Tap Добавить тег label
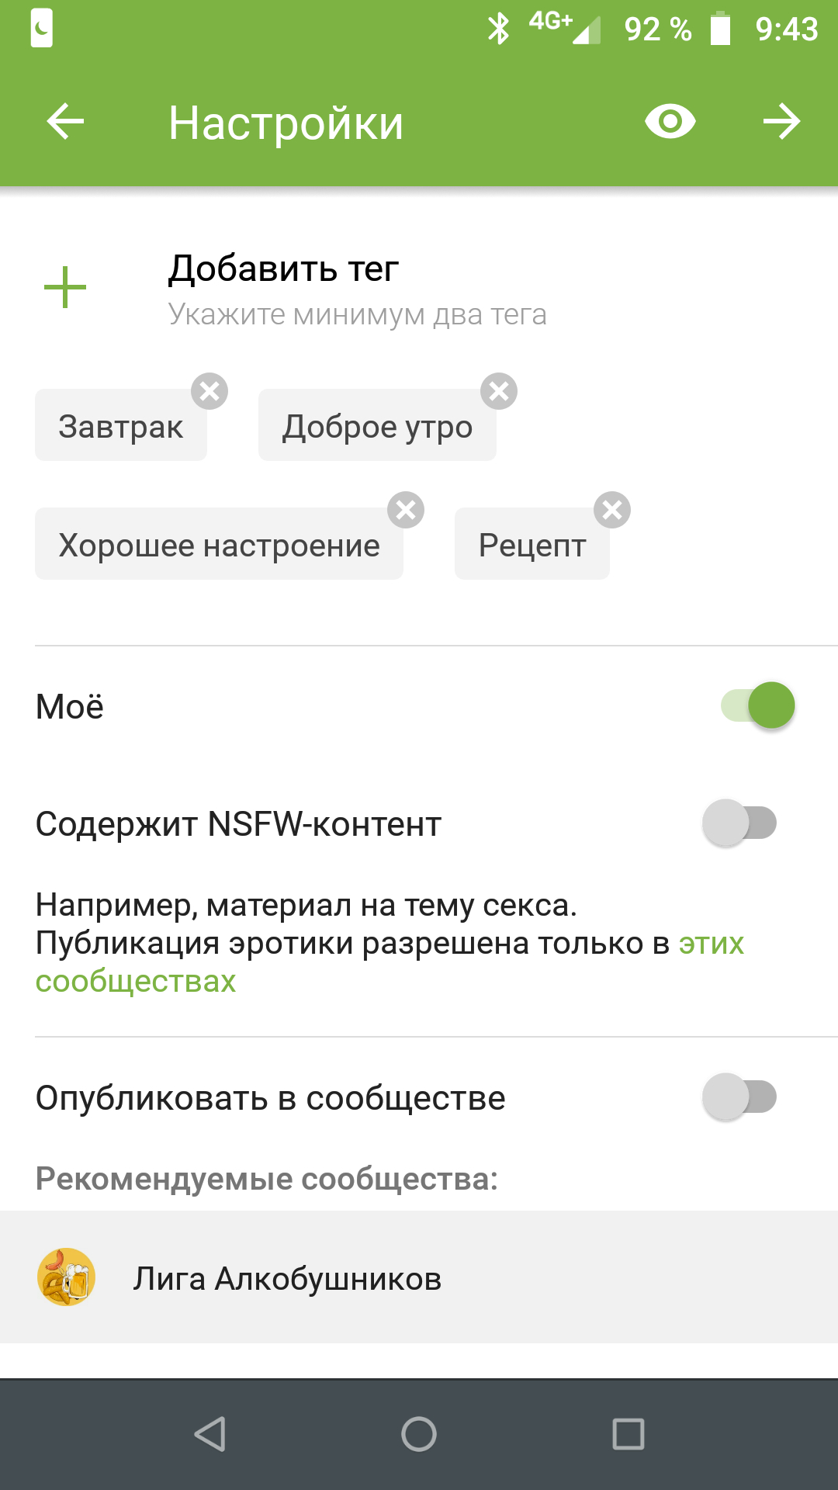The height and width of the screenshot is (1490, 838). (x=283, y=269)
